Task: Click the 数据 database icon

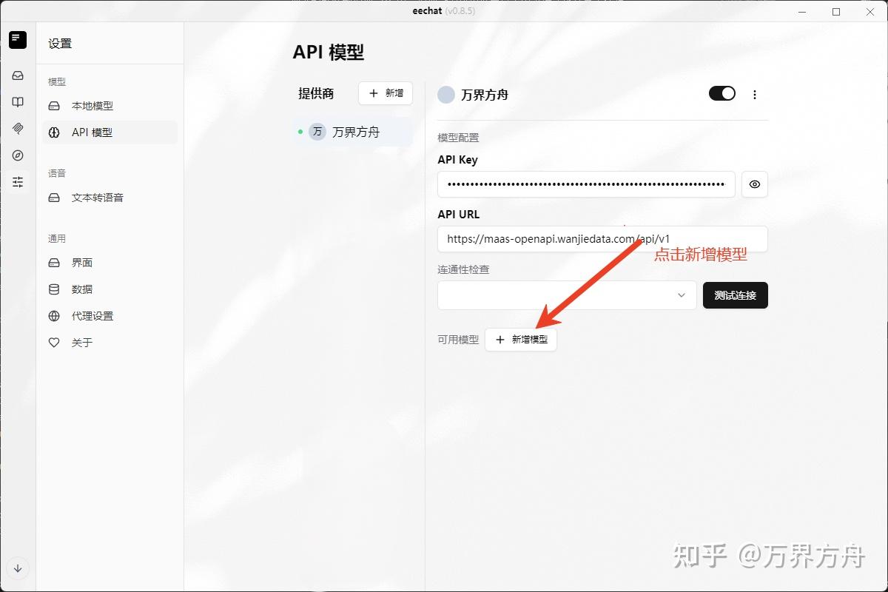Action: pyautogui.click(x=54, y=289)
